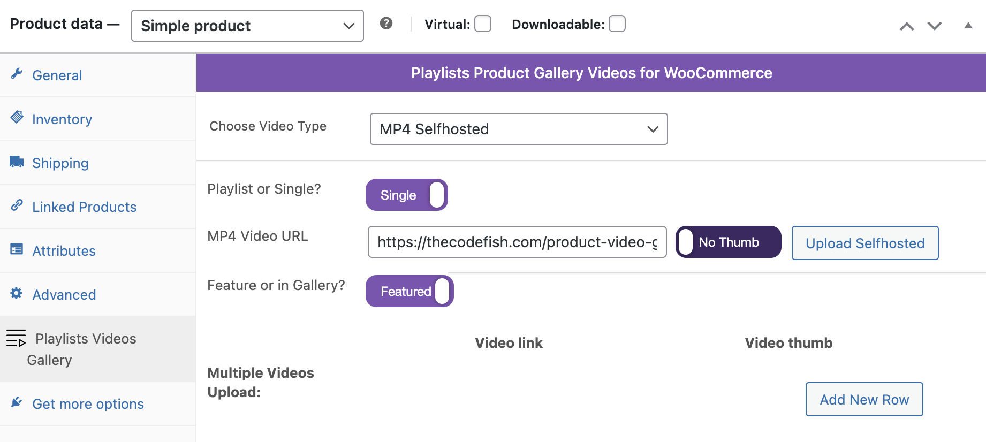Collapse the Product data panel
The height and width of the screenshot is (442, 986).
pos(968,25)
